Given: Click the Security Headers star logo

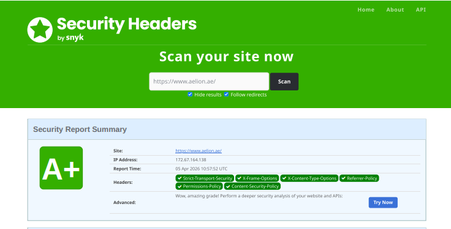Looking at the screenshot, I should pyautogui.click(x=40, y=30).
